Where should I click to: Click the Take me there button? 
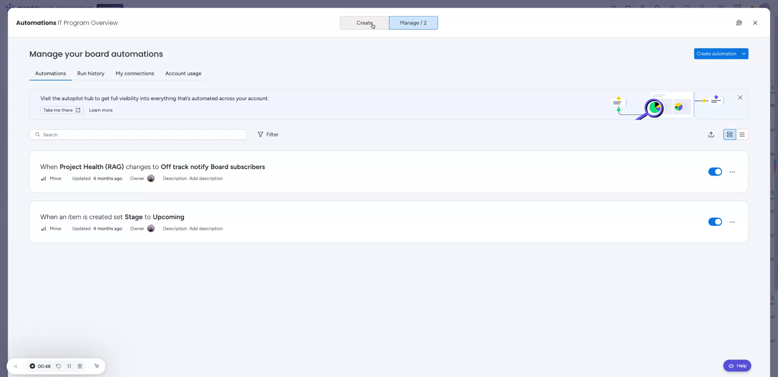[x=62, y=110]
